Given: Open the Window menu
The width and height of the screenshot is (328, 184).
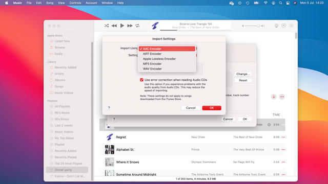Looking at the screenshot, I should pos(107,3).
